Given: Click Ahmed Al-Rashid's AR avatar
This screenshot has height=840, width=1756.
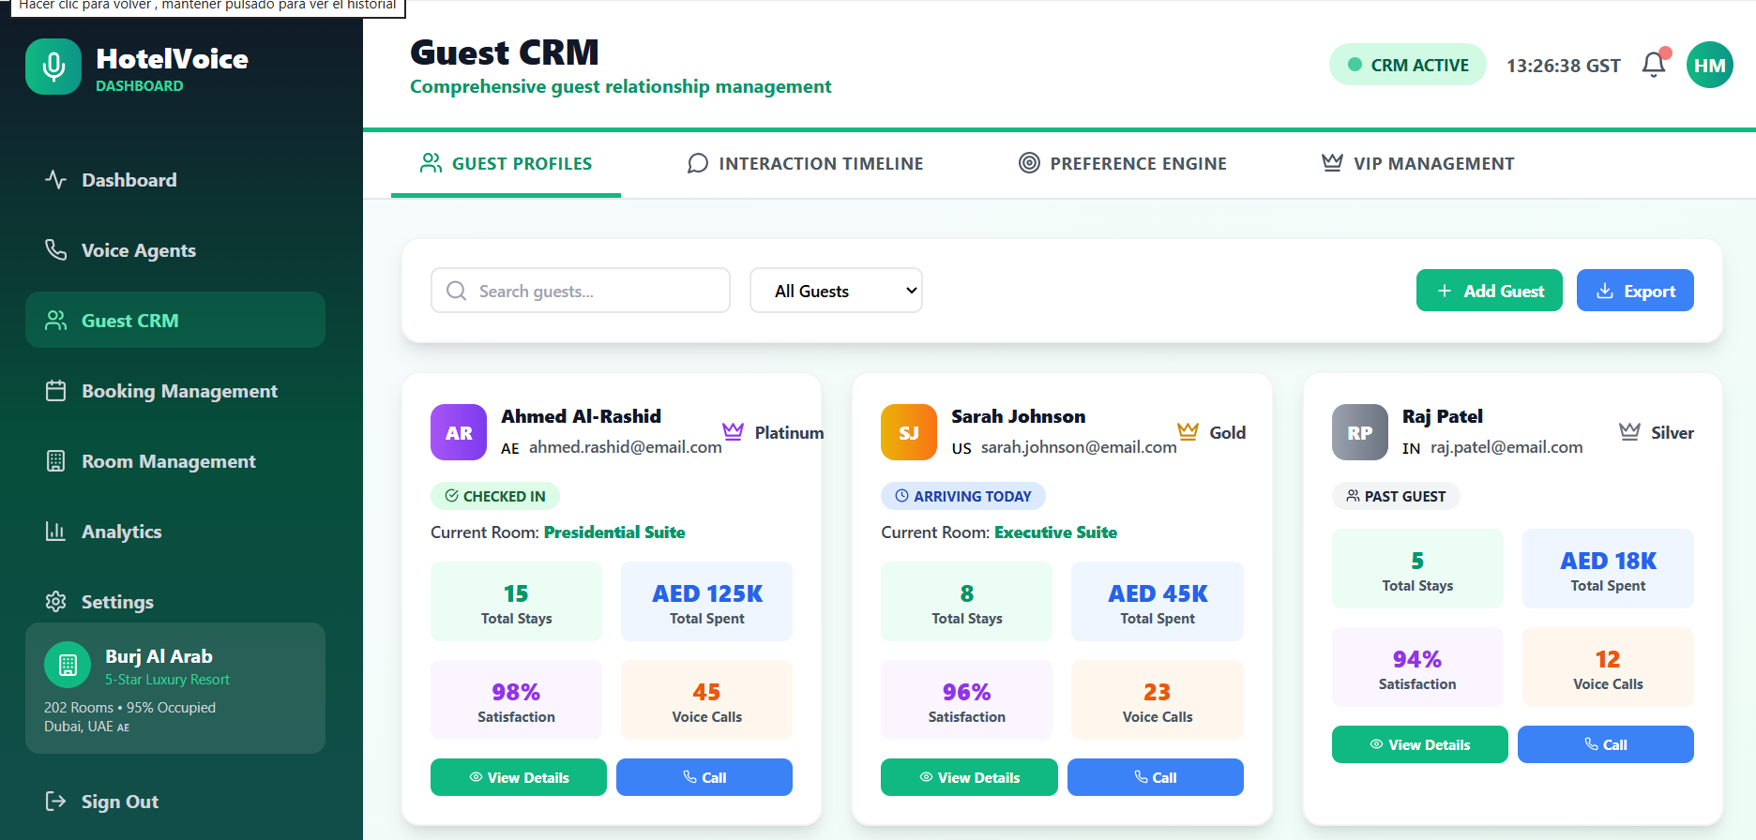Looking at the screenshot, I should click(x=459, y=432).
